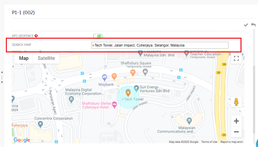The height and width of the screenshot is (147, 258).
Task: Click the i-Systems Malaysia pin
Action: click(140, 53)
